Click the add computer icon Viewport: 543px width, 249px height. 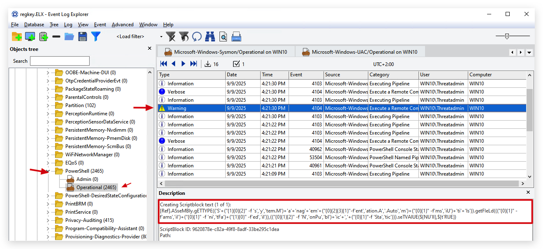tap(30, 37)
